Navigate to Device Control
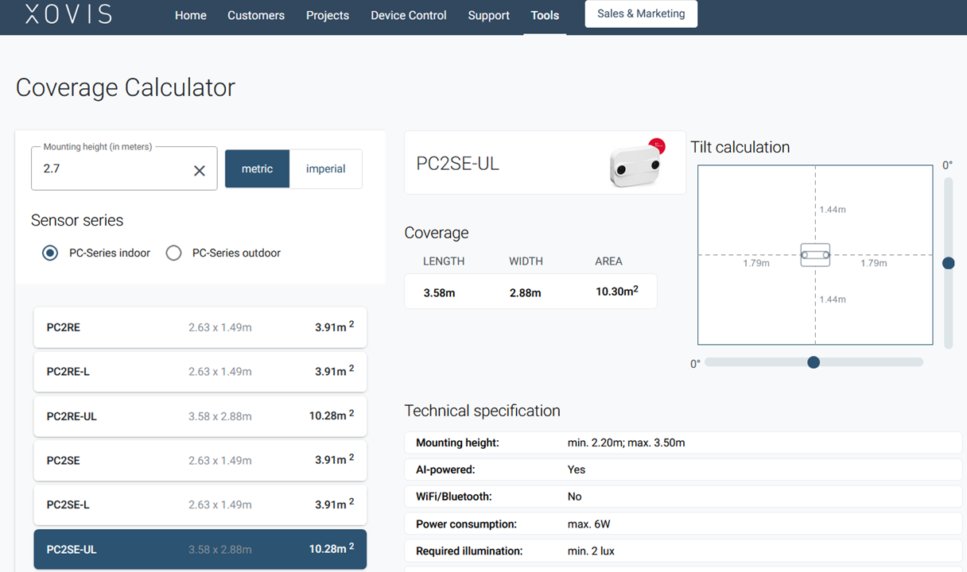Viewport: 967px width, 572px height. point(409,16)
